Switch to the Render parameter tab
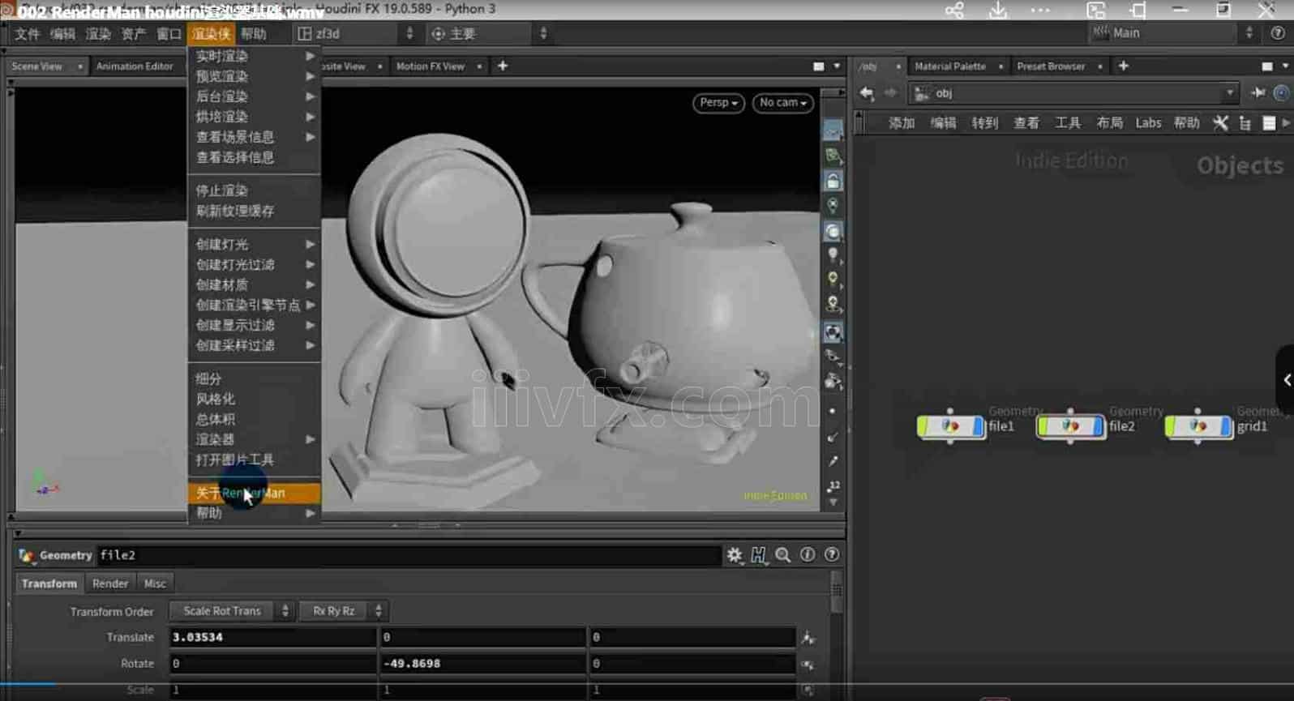Image resolution: width=1294 pixels, height=701 pixels. pyautogui.click(x=110, y=583)
